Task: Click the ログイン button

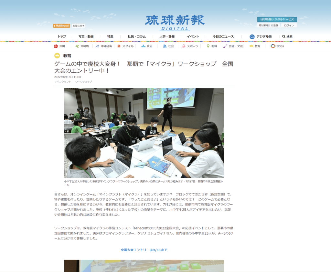Action: tap(289, 25)
